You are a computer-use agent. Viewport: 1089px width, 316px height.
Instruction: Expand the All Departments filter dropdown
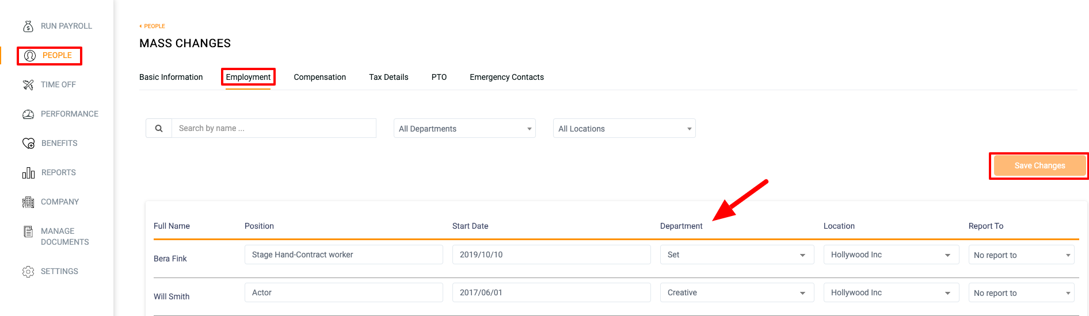pos(464,129)
